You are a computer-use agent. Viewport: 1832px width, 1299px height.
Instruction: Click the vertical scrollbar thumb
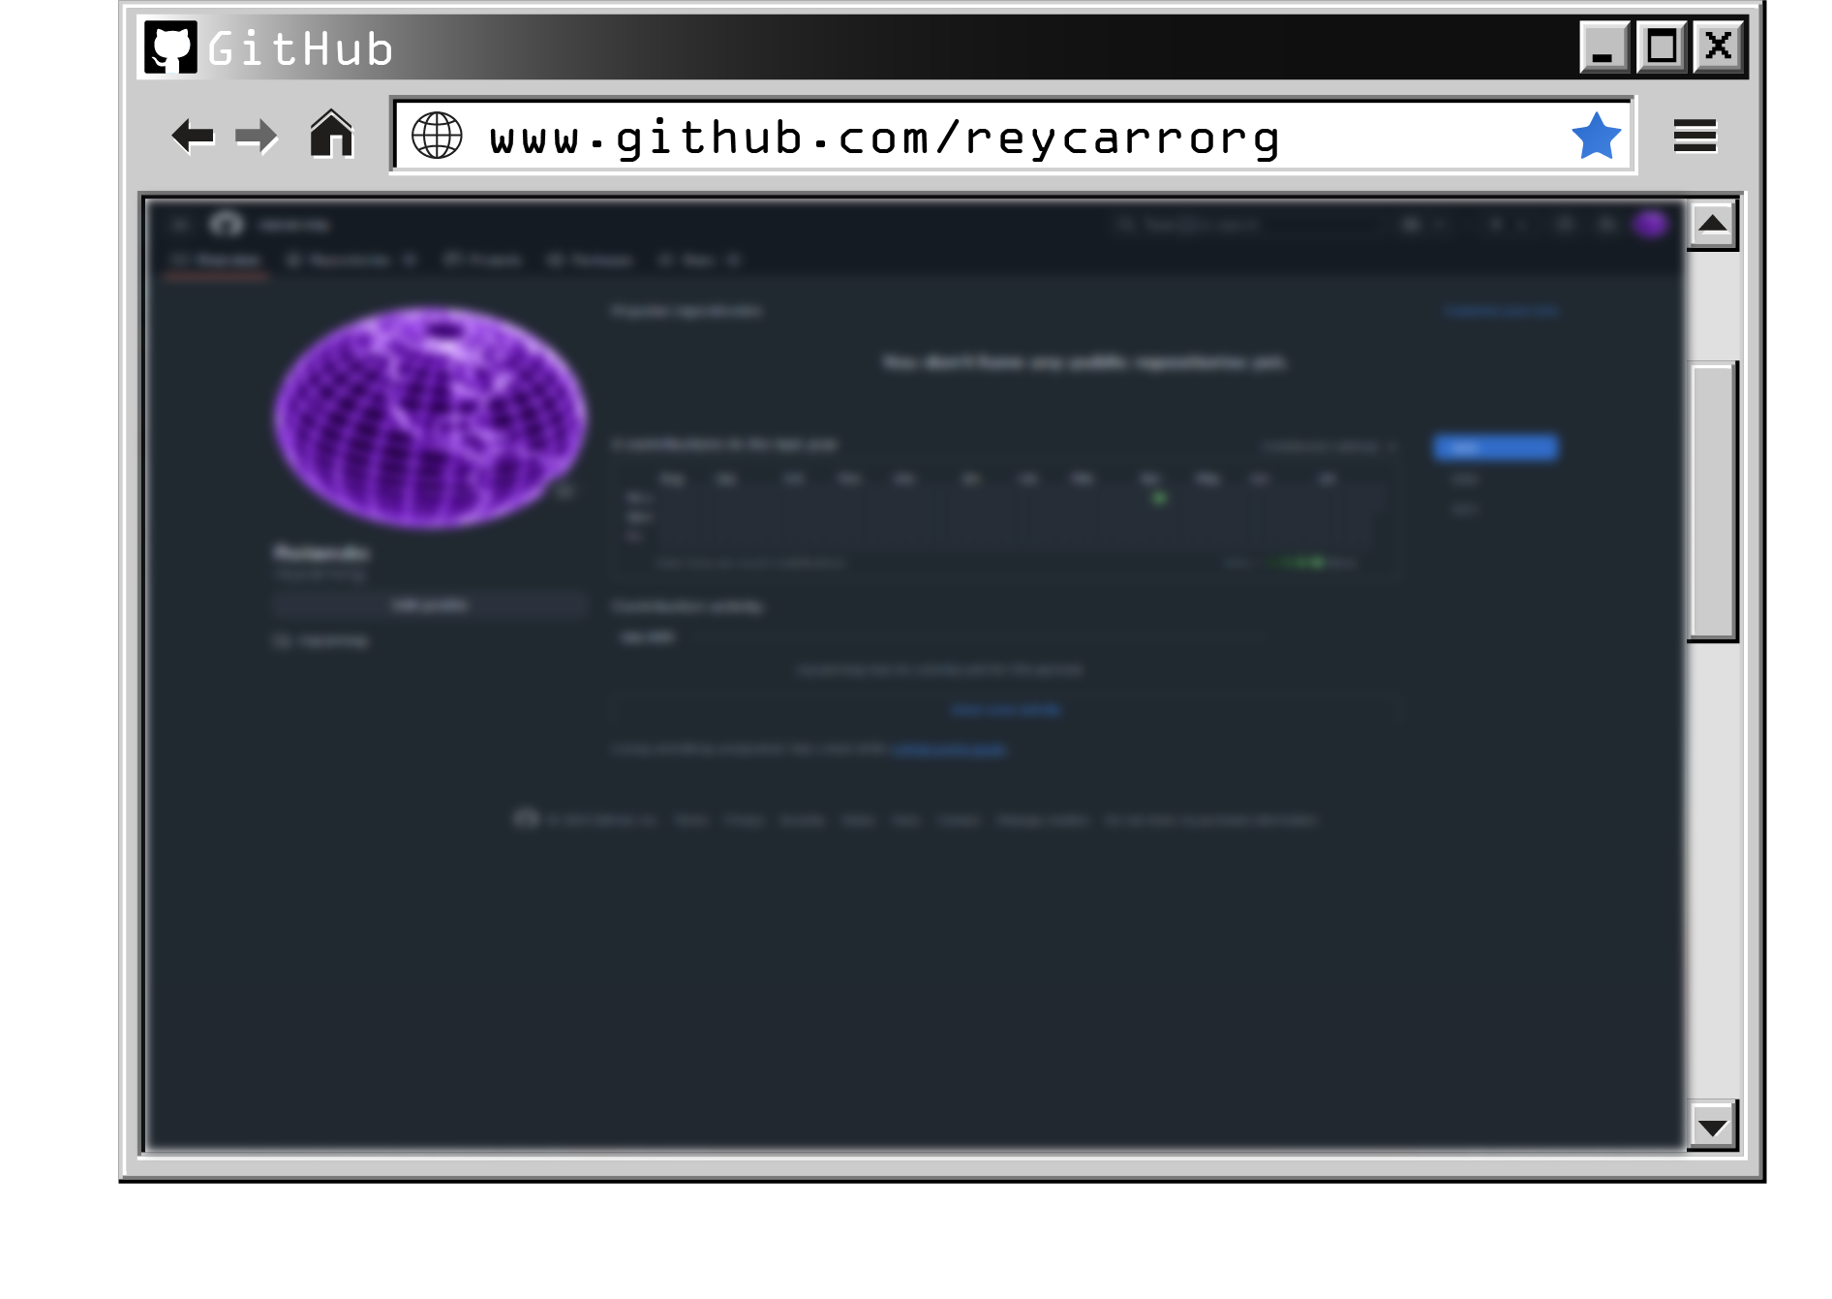pyautogui.click(x=1712, y=502)
